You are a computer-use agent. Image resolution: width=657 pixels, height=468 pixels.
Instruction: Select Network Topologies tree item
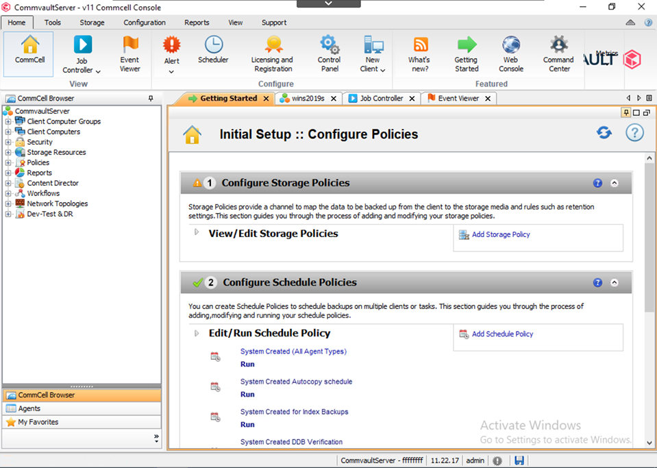tap(58, 204)
